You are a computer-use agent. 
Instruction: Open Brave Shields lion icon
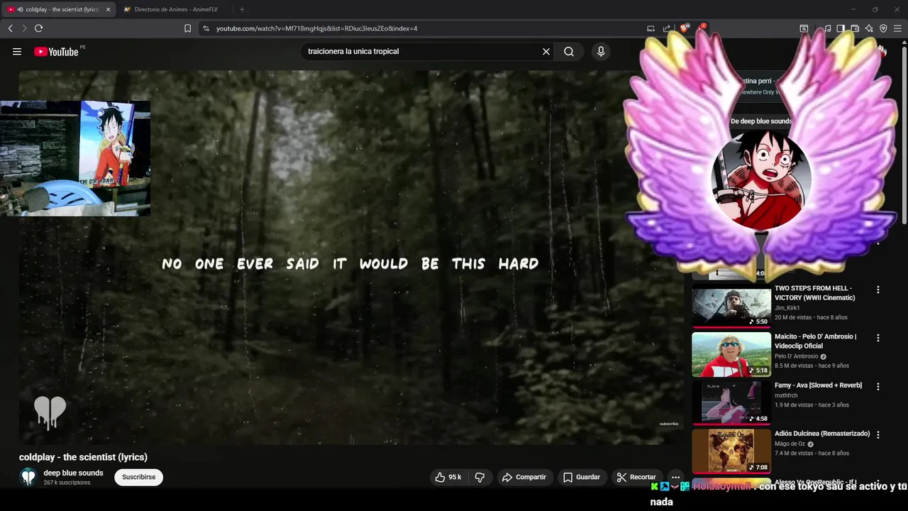point(685,28)
